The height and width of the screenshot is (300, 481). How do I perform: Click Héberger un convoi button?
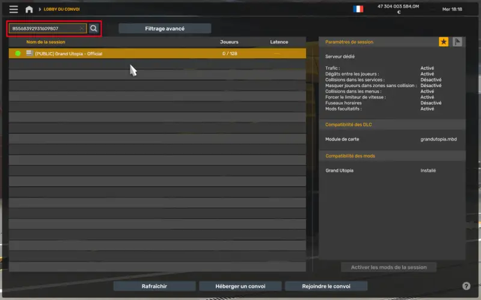coord(240,286)
